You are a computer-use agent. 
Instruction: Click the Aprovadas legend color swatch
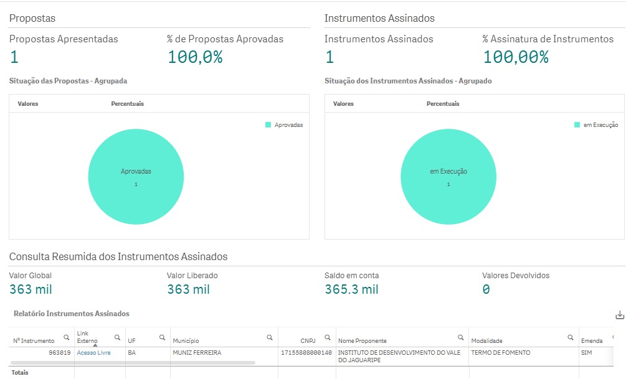coord(268,125)
